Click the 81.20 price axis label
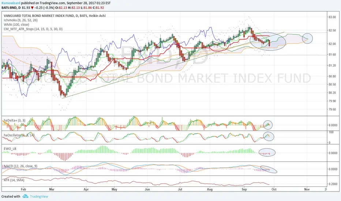Screen dimensions: 341x201 coord(332,65)
